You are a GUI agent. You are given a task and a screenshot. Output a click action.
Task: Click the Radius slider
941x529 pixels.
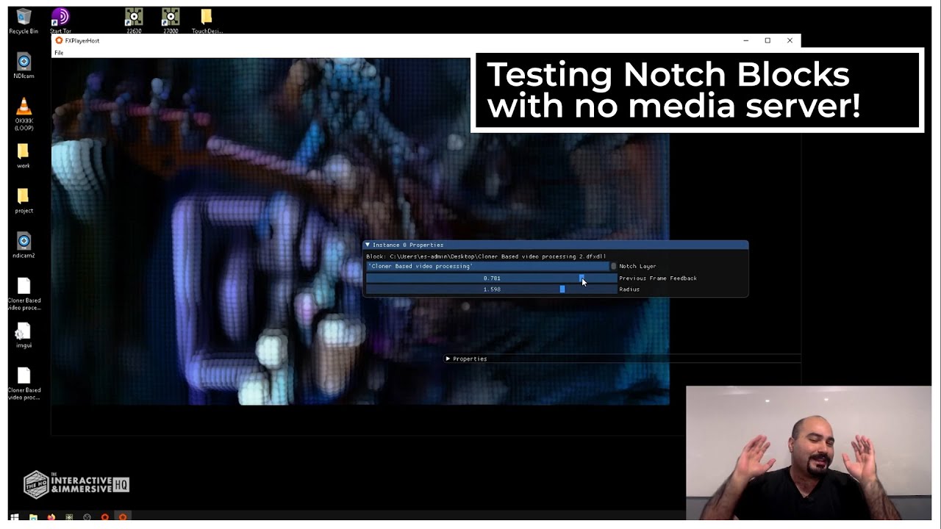(x=491, y=289)
